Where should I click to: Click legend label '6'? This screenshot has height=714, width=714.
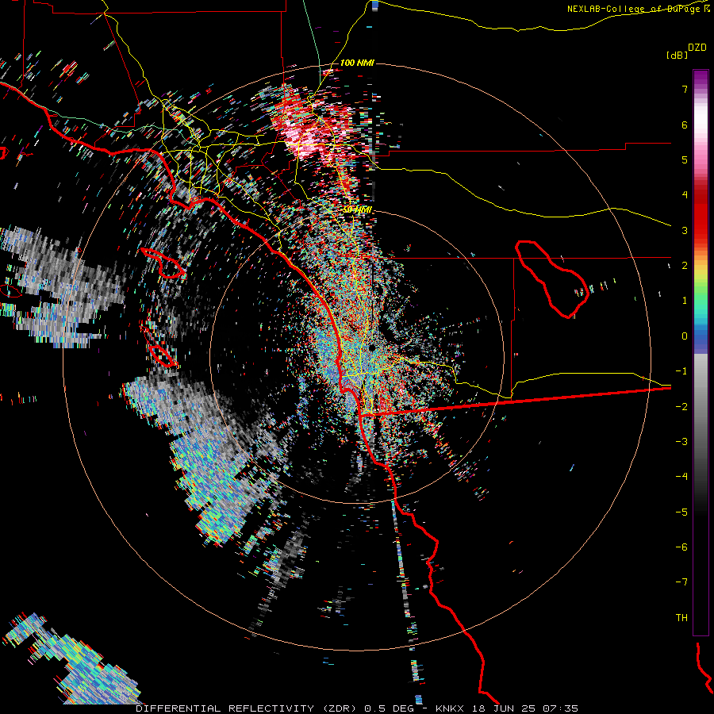[685, 125]
